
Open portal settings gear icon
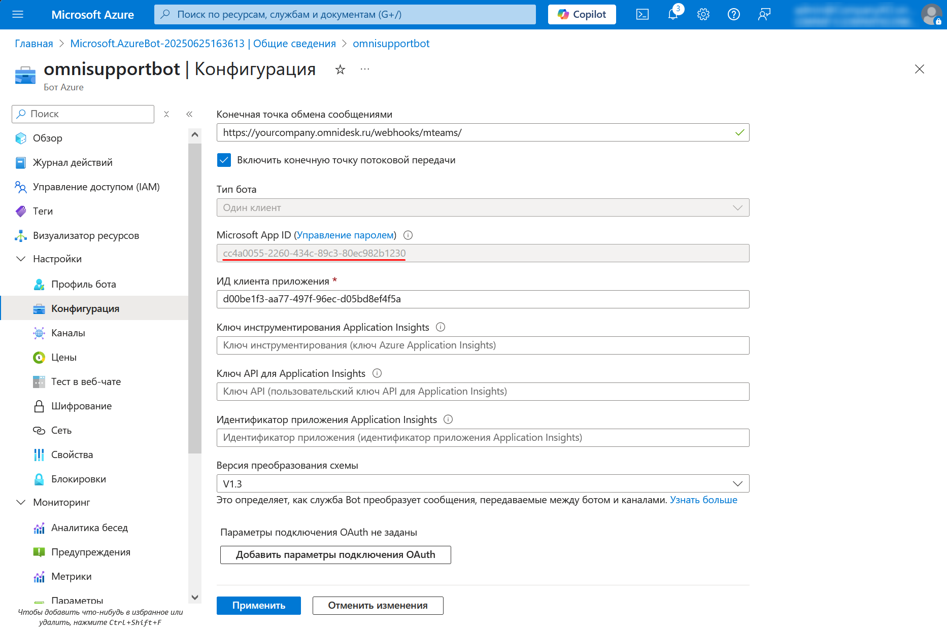[x=703, y=15]
